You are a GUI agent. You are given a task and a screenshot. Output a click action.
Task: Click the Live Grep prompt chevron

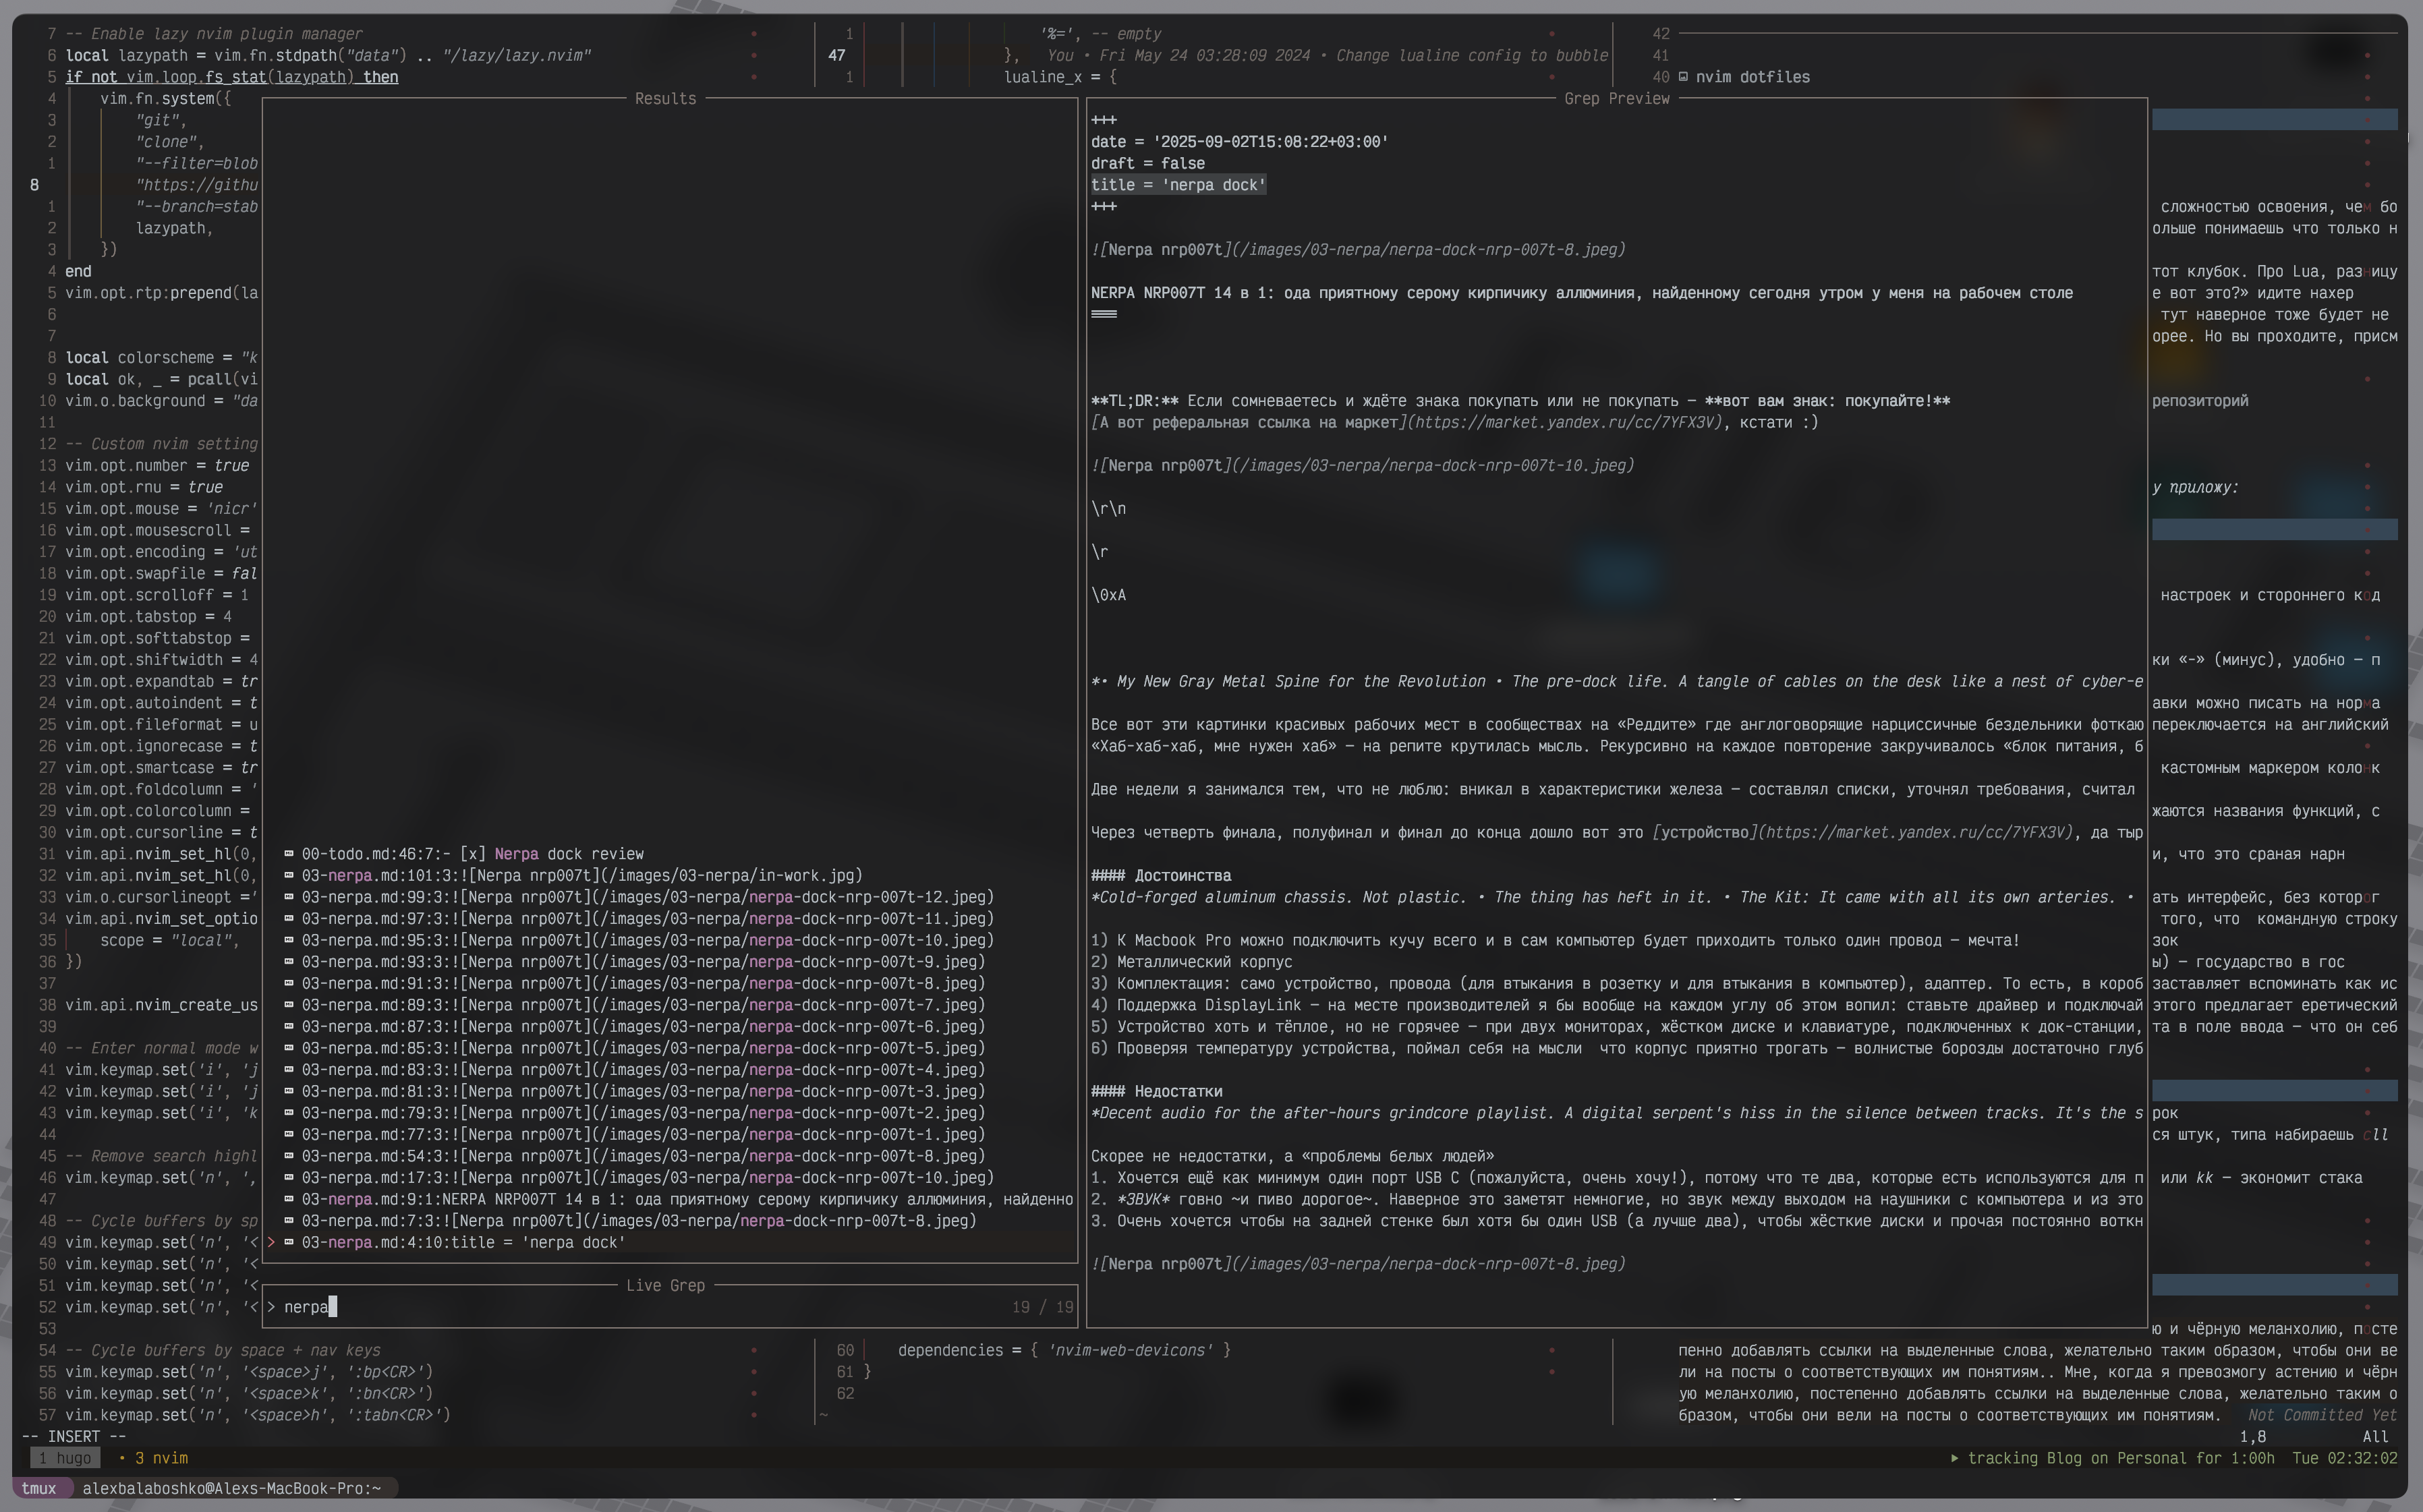271,1307
